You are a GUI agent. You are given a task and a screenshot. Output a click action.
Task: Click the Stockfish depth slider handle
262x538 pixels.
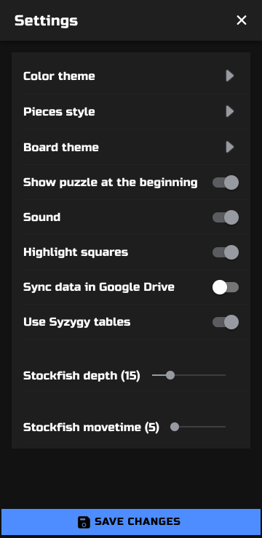(170, 375)
